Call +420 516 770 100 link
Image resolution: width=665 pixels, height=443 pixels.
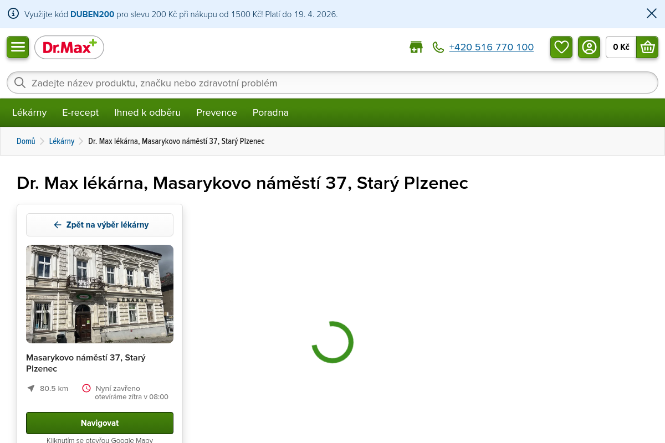(x=492, y=47)
